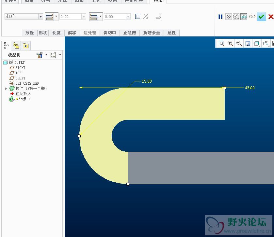Screen dimensions: 274x237
Task: Open the display style cube icon
Action: [257, 43]
